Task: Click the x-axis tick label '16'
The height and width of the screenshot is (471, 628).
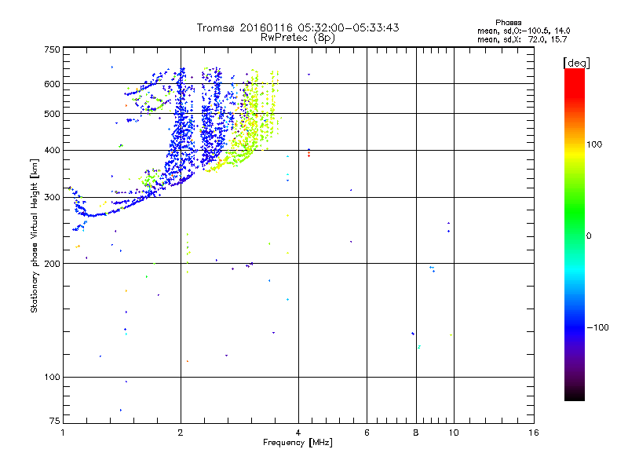Action: click(534, 433)
